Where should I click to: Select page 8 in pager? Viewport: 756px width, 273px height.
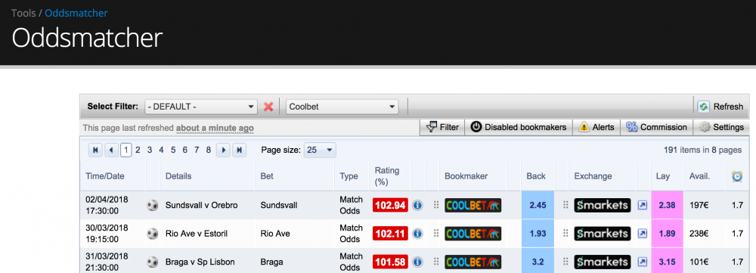pyautogui.click(x=209, y=150)
